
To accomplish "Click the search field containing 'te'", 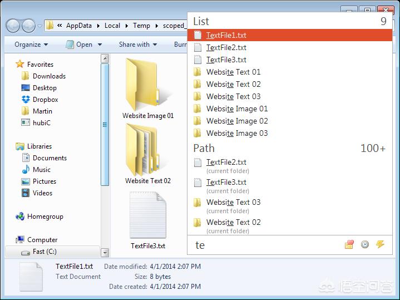I will (x=265, y=245).
